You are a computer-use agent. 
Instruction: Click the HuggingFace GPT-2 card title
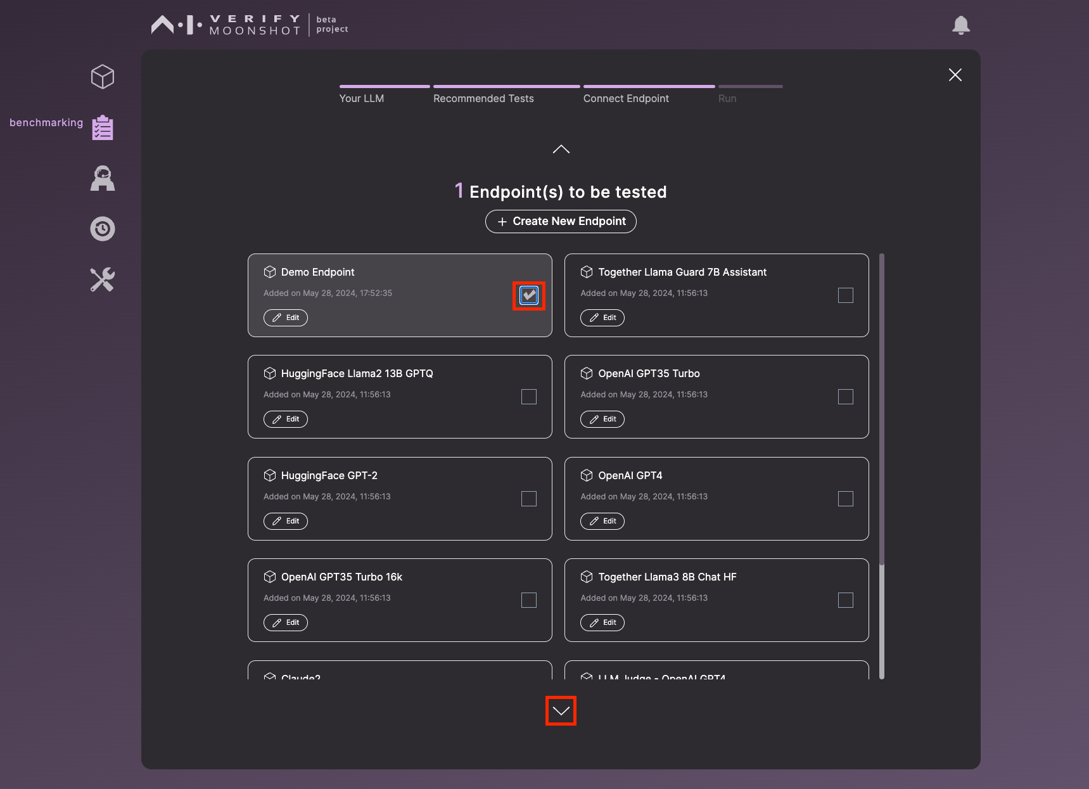pos(329,475)
